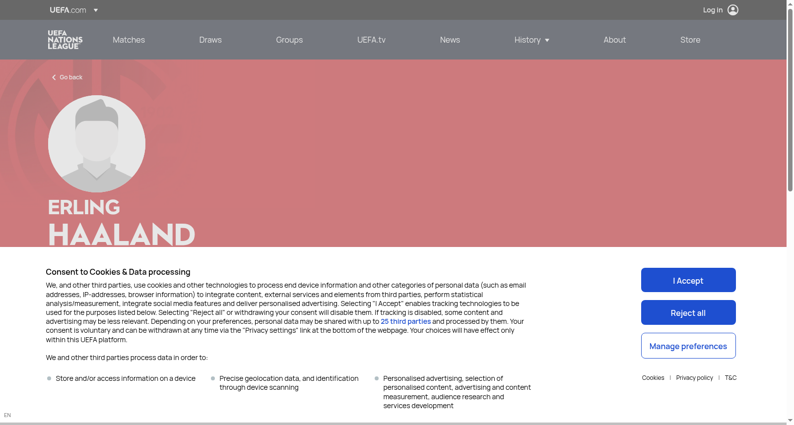The width and height of the screenshot is (794, 425).
Task: Click the Reject all button
Action: (688, 312)
